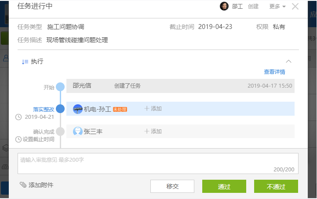Close the task dialog with the X
This screenshot has height=199, width=317.
point(295,7)
